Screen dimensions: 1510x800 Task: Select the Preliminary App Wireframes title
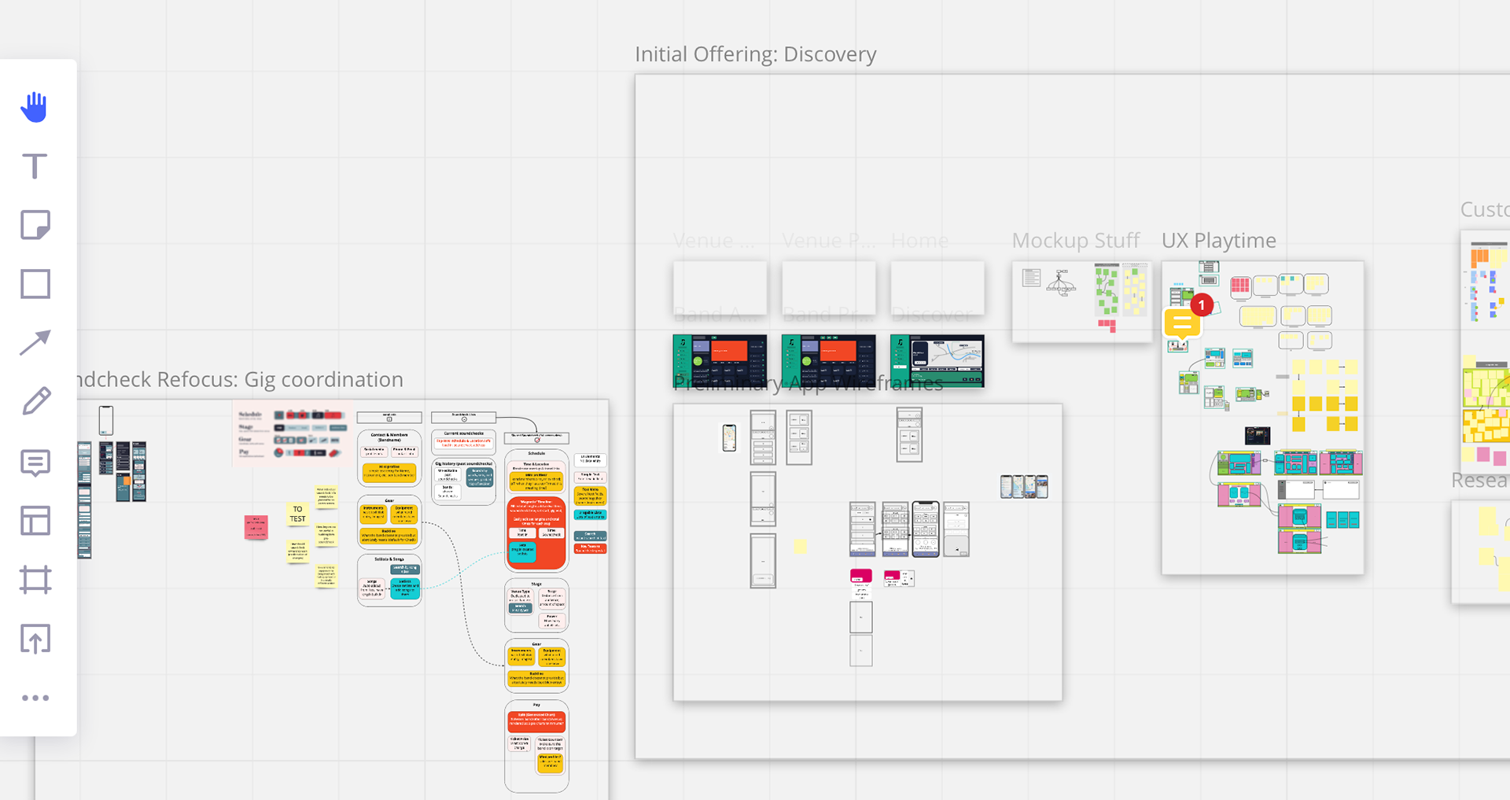pyautogui.click(x=808, y=383)
